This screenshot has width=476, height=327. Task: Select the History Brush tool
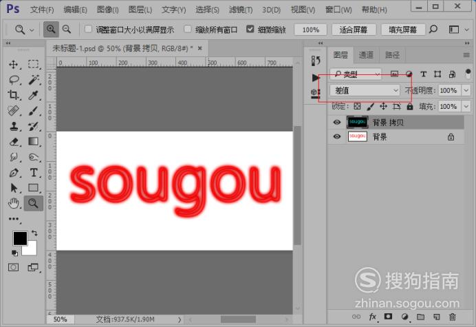pyautogui.click(x=34, y=126)
